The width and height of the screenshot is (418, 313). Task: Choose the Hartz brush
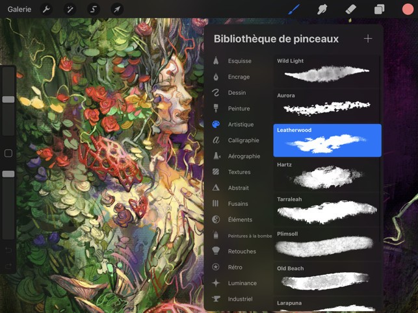click(x=327, y=175)
